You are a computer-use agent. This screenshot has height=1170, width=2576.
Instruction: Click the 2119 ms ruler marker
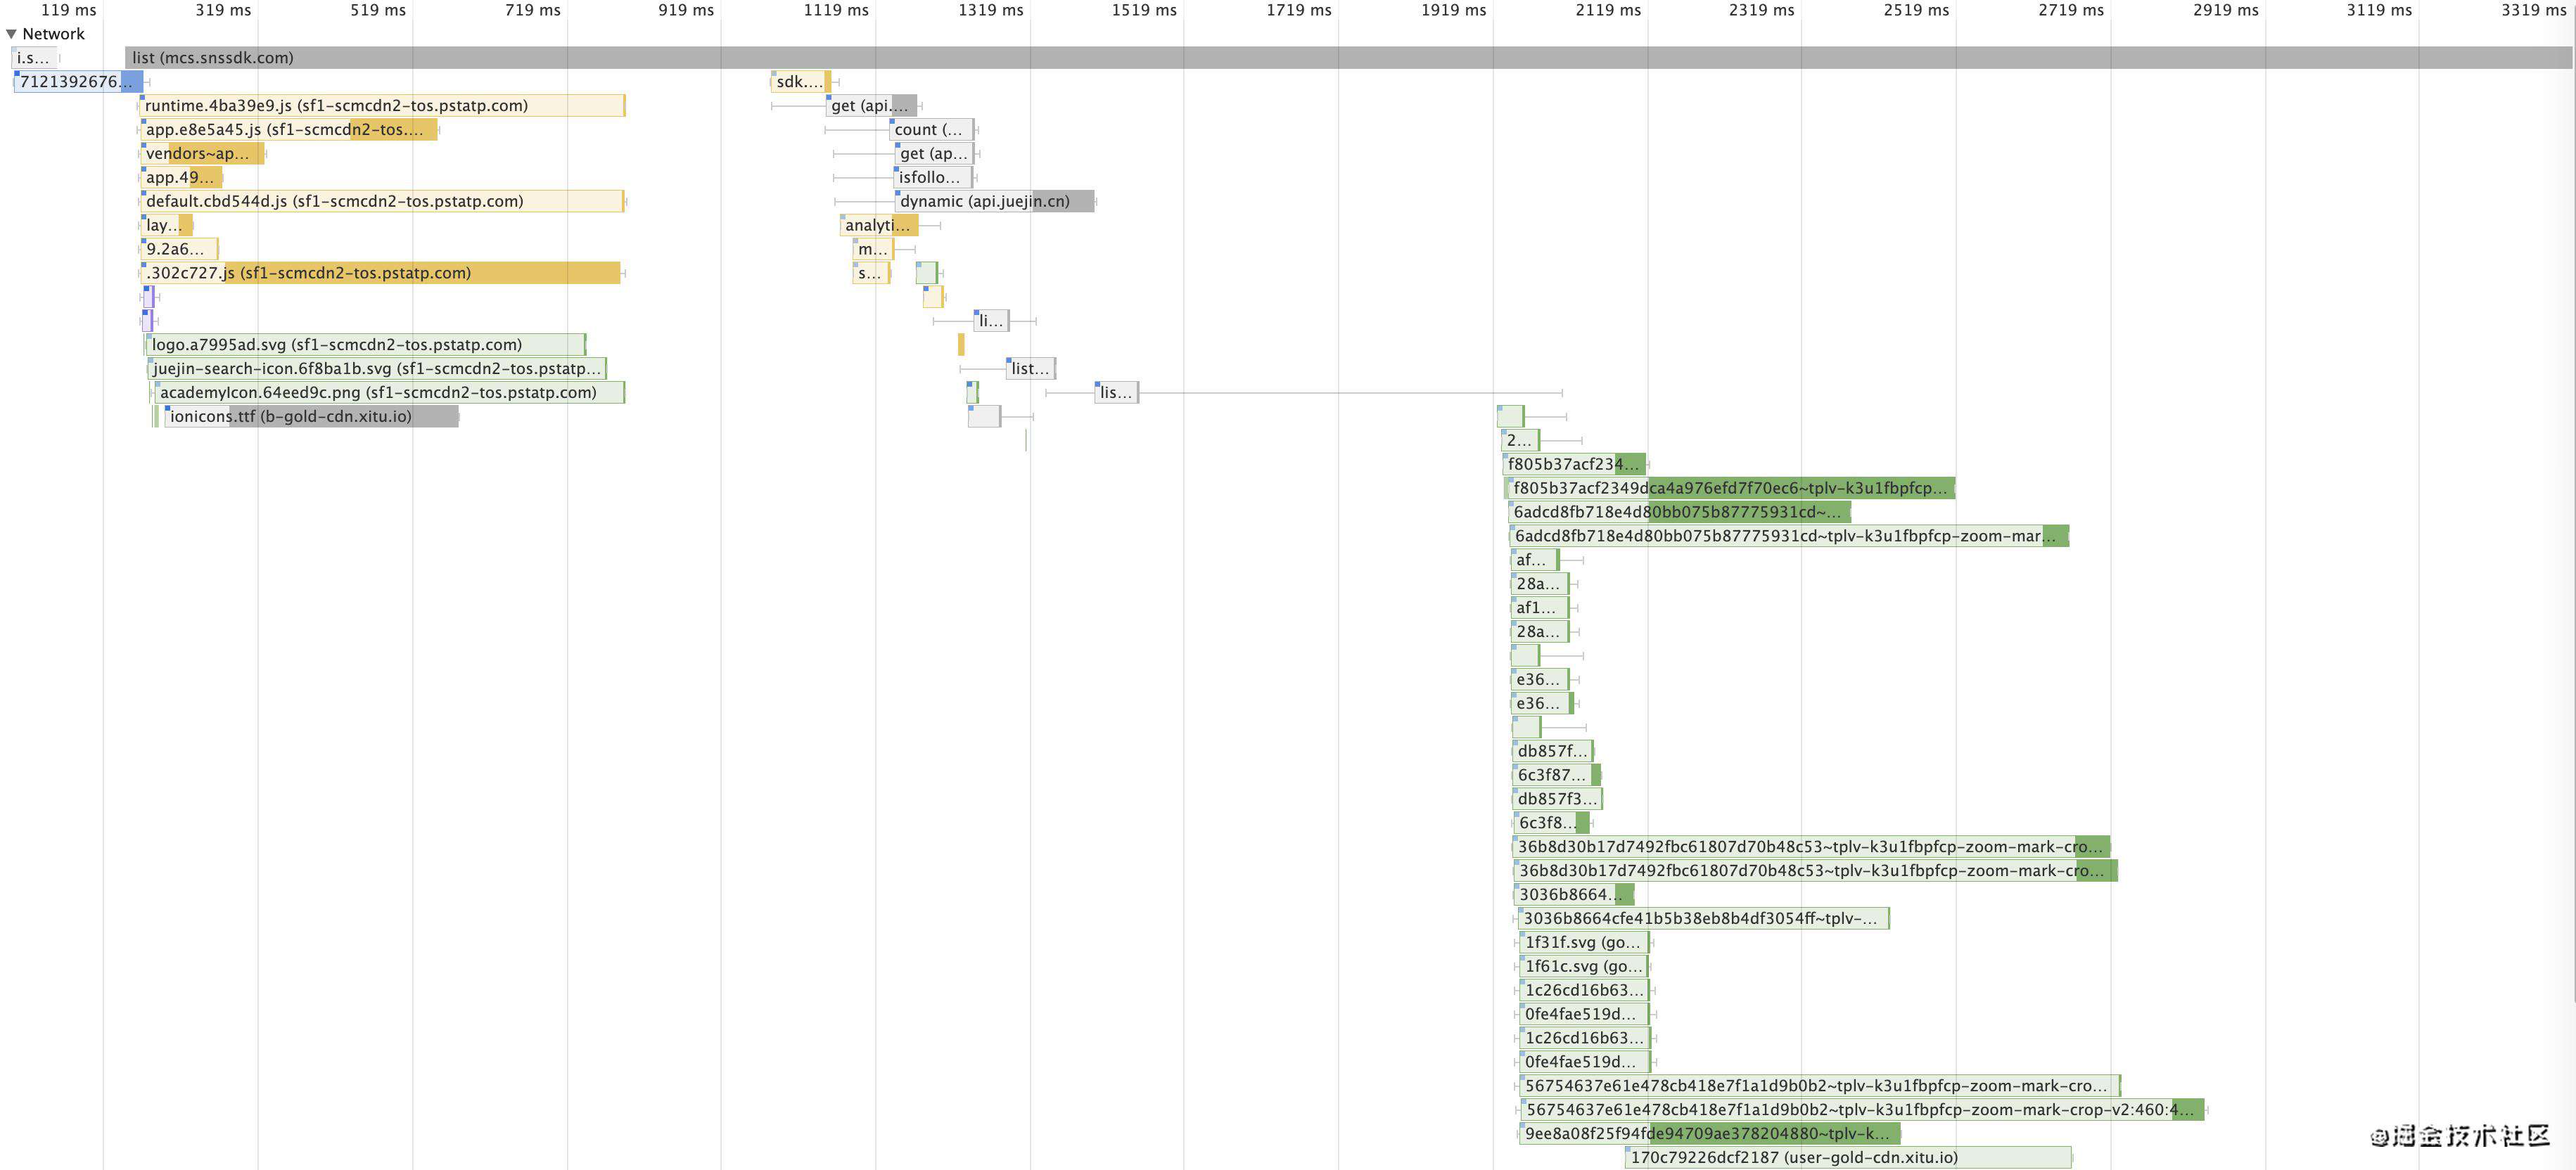coord(1608,10)
